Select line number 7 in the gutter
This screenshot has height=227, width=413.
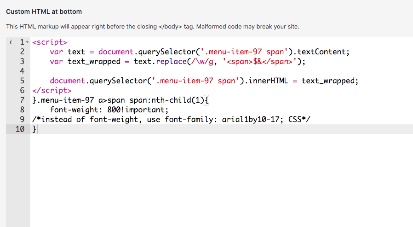(x=22, y=100)
